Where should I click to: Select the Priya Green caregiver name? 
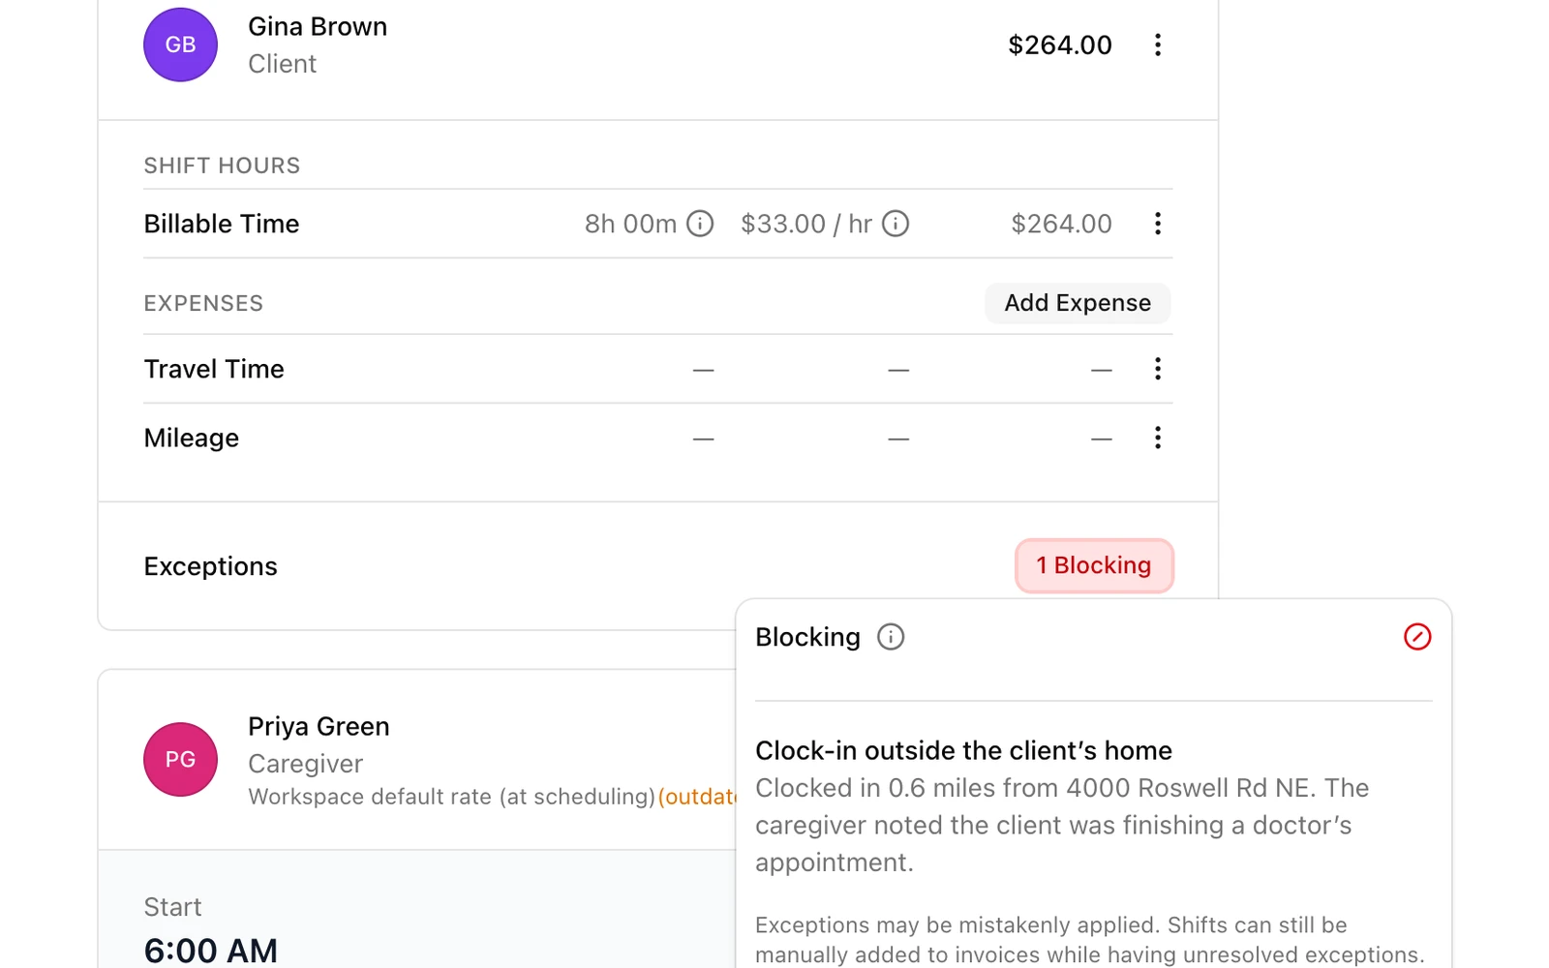[319, 727]
